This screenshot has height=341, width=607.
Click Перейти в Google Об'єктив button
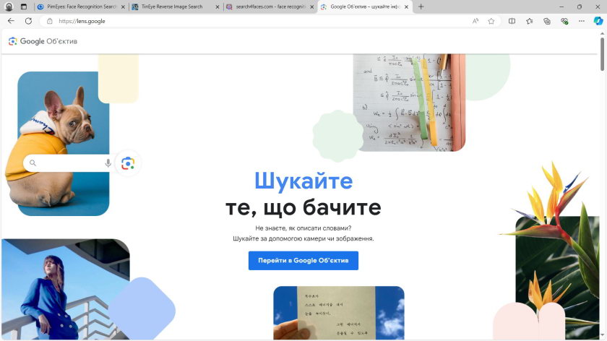303,261
